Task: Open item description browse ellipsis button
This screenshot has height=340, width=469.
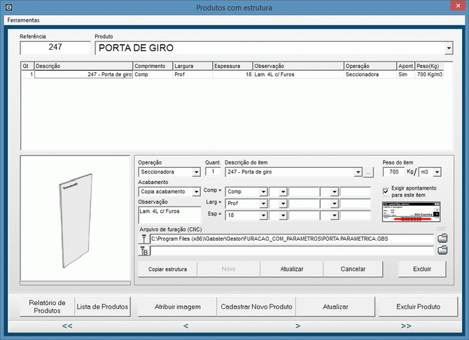Action: pyautogui.click(x=369, y=172)
